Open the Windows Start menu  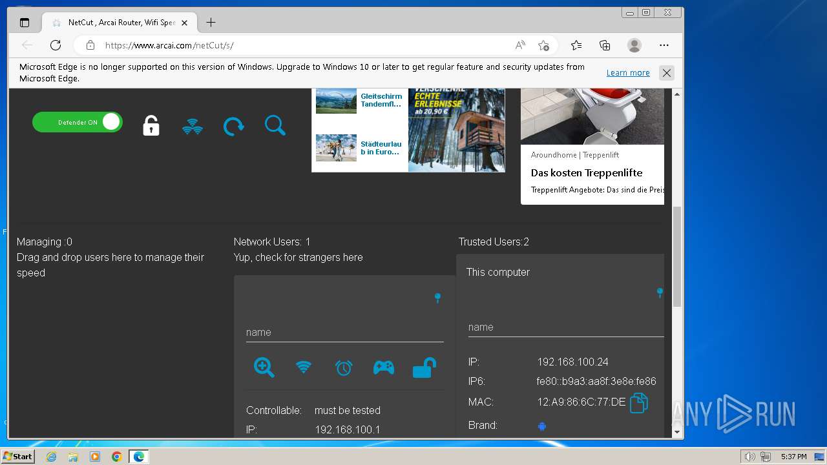(x=18, y=456)
